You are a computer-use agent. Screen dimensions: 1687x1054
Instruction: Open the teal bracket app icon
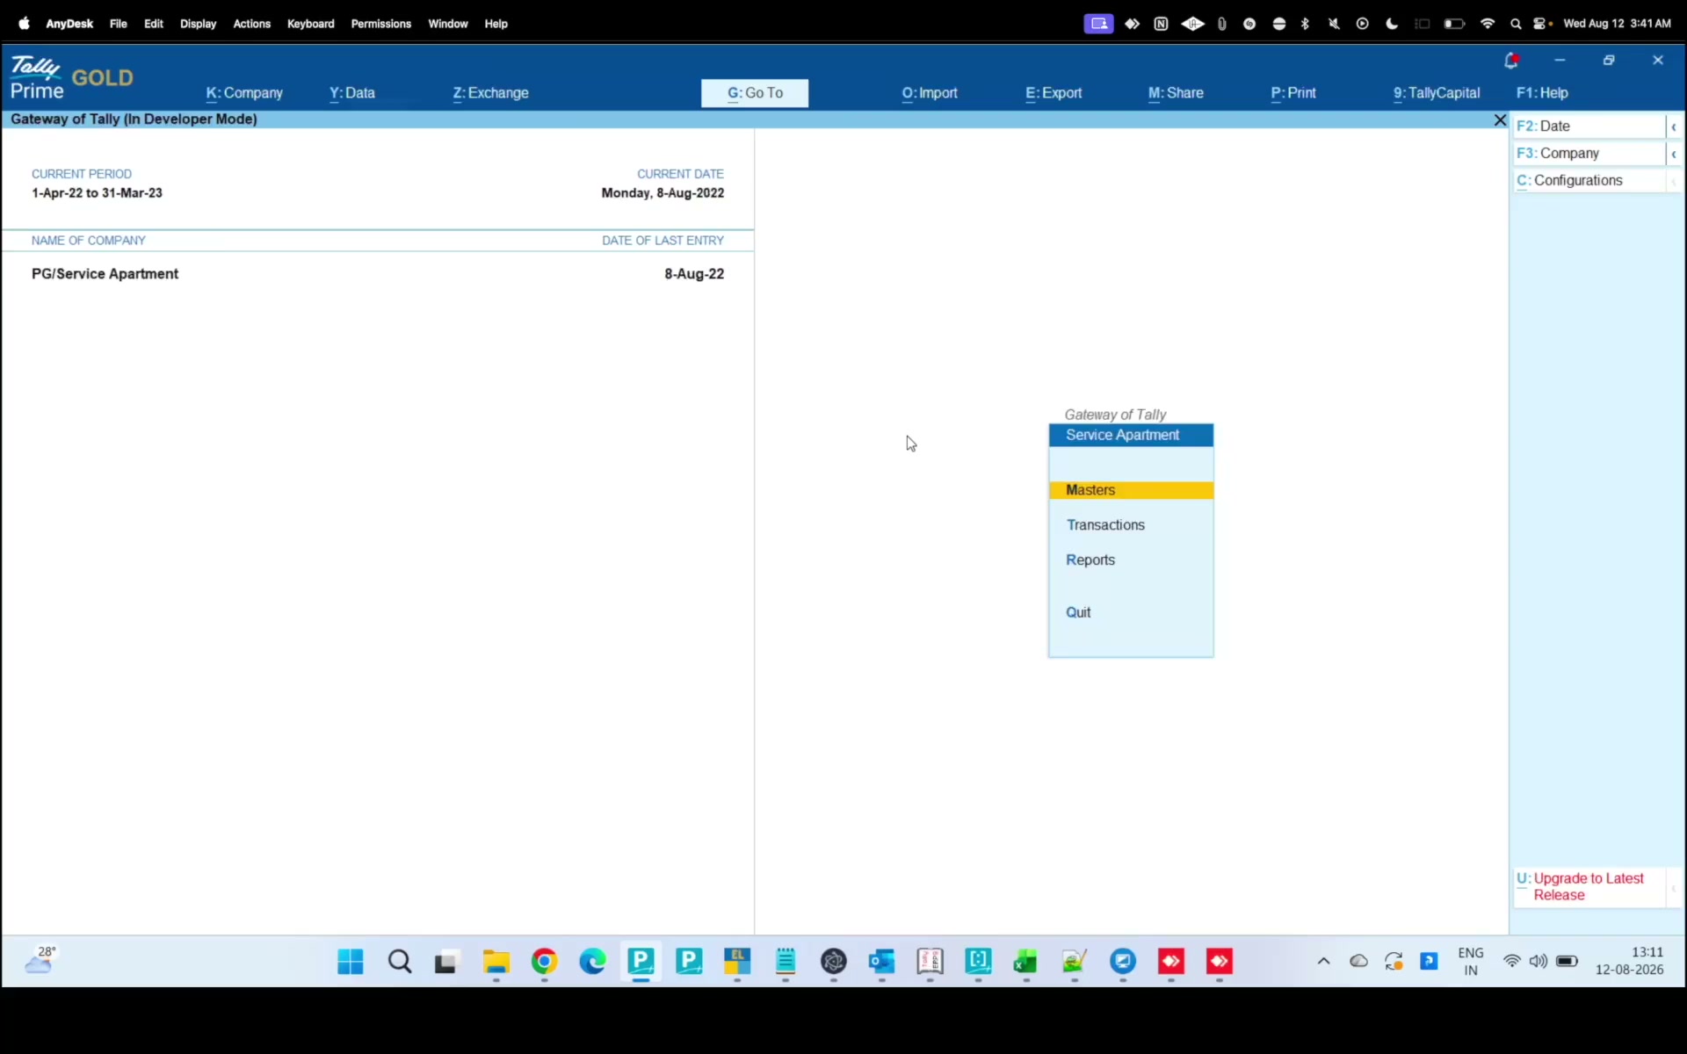pyautogui.click(x=978, y=962)
